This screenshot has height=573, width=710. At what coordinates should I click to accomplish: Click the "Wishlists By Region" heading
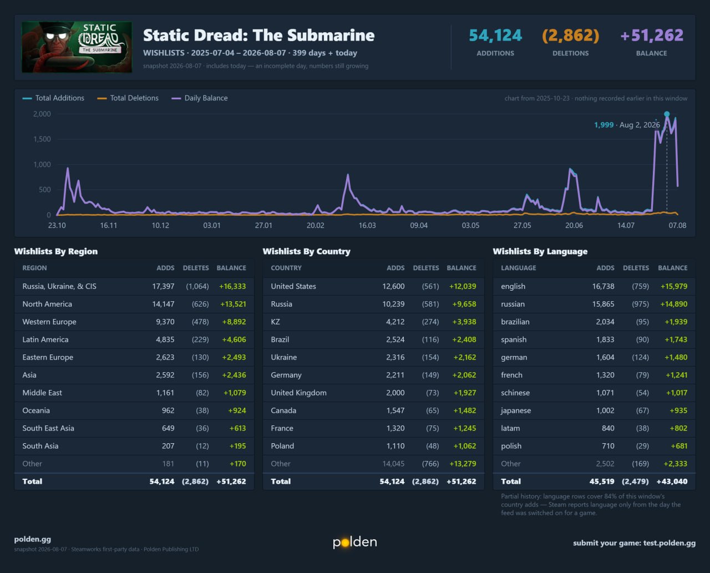(56, 251)
